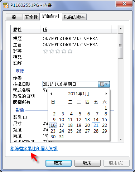Set rating to five stars
The height and width of the screenshot is (172, 135).
pyautogui.click(x=70, y=51)
